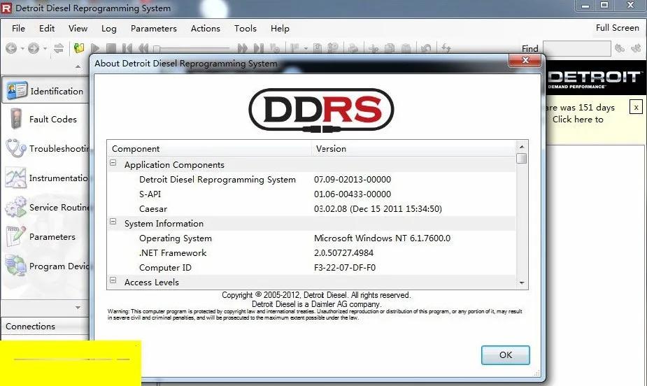Open the Edit menu
This screenshot has height=386, width=647.
coord(47,29)
